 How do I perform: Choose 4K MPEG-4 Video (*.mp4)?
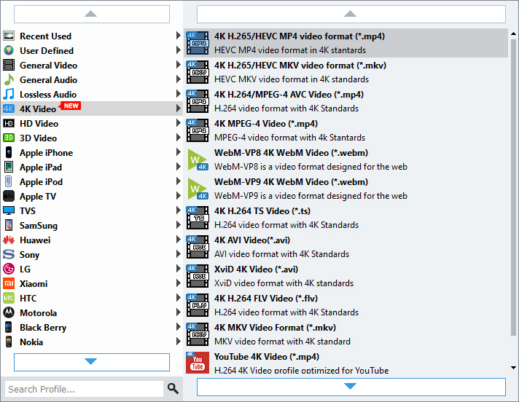pyautogui.click(x=346, y=130)
